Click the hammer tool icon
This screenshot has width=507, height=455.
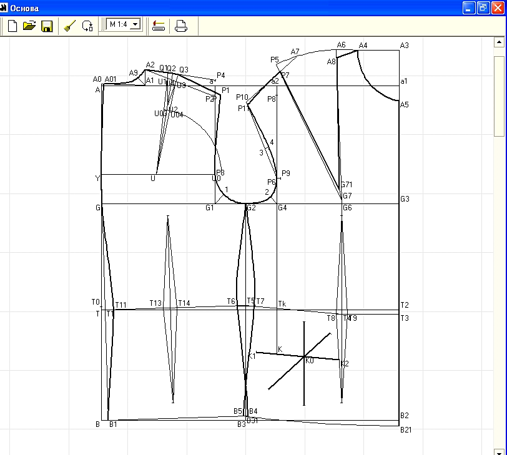(x=159, y=26)
